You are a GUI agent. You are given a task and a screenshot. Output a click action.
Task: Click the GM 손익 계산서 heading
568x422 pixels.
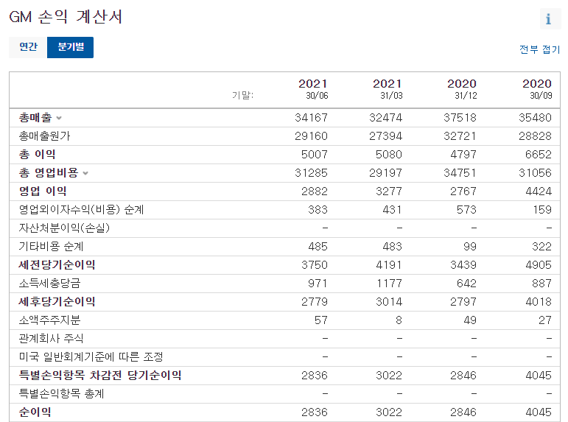coord(66,17)
